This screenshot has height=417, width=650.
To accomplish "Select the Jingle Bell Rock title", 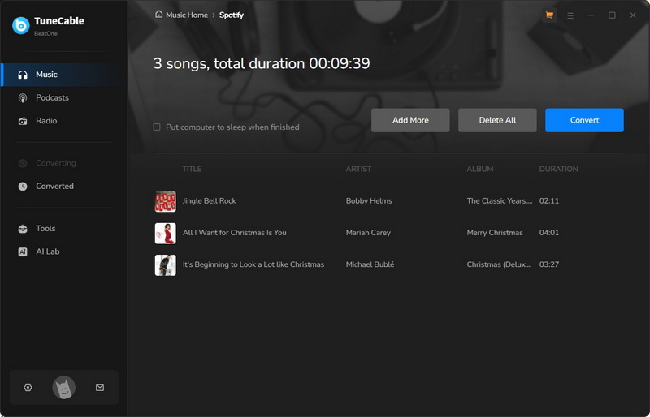I will click(210, 201).
